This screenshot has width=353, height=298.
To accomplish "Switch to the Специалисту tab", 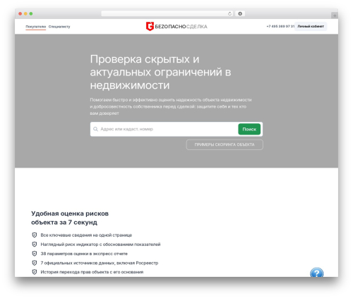I will [59, 27].
